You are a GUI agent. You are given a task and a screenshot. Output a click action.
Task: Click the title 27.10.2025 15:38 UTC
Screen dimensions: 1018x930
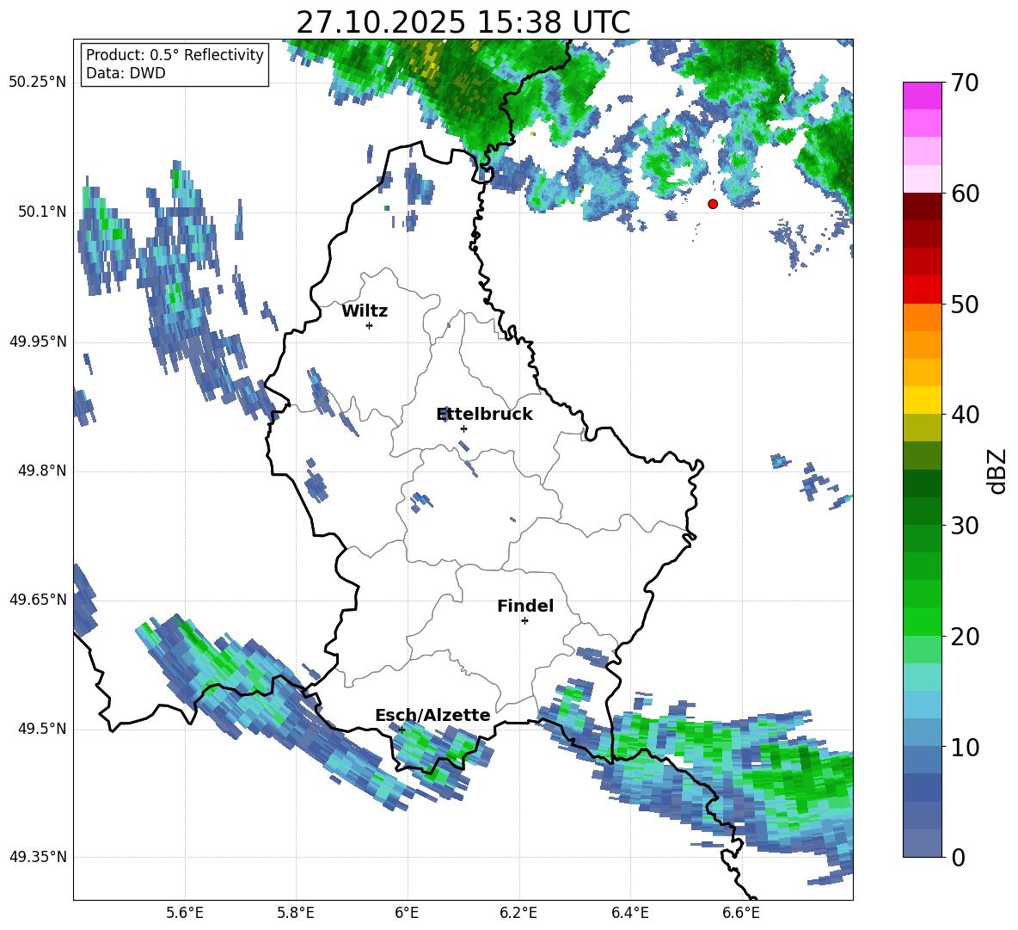point(463,22)
